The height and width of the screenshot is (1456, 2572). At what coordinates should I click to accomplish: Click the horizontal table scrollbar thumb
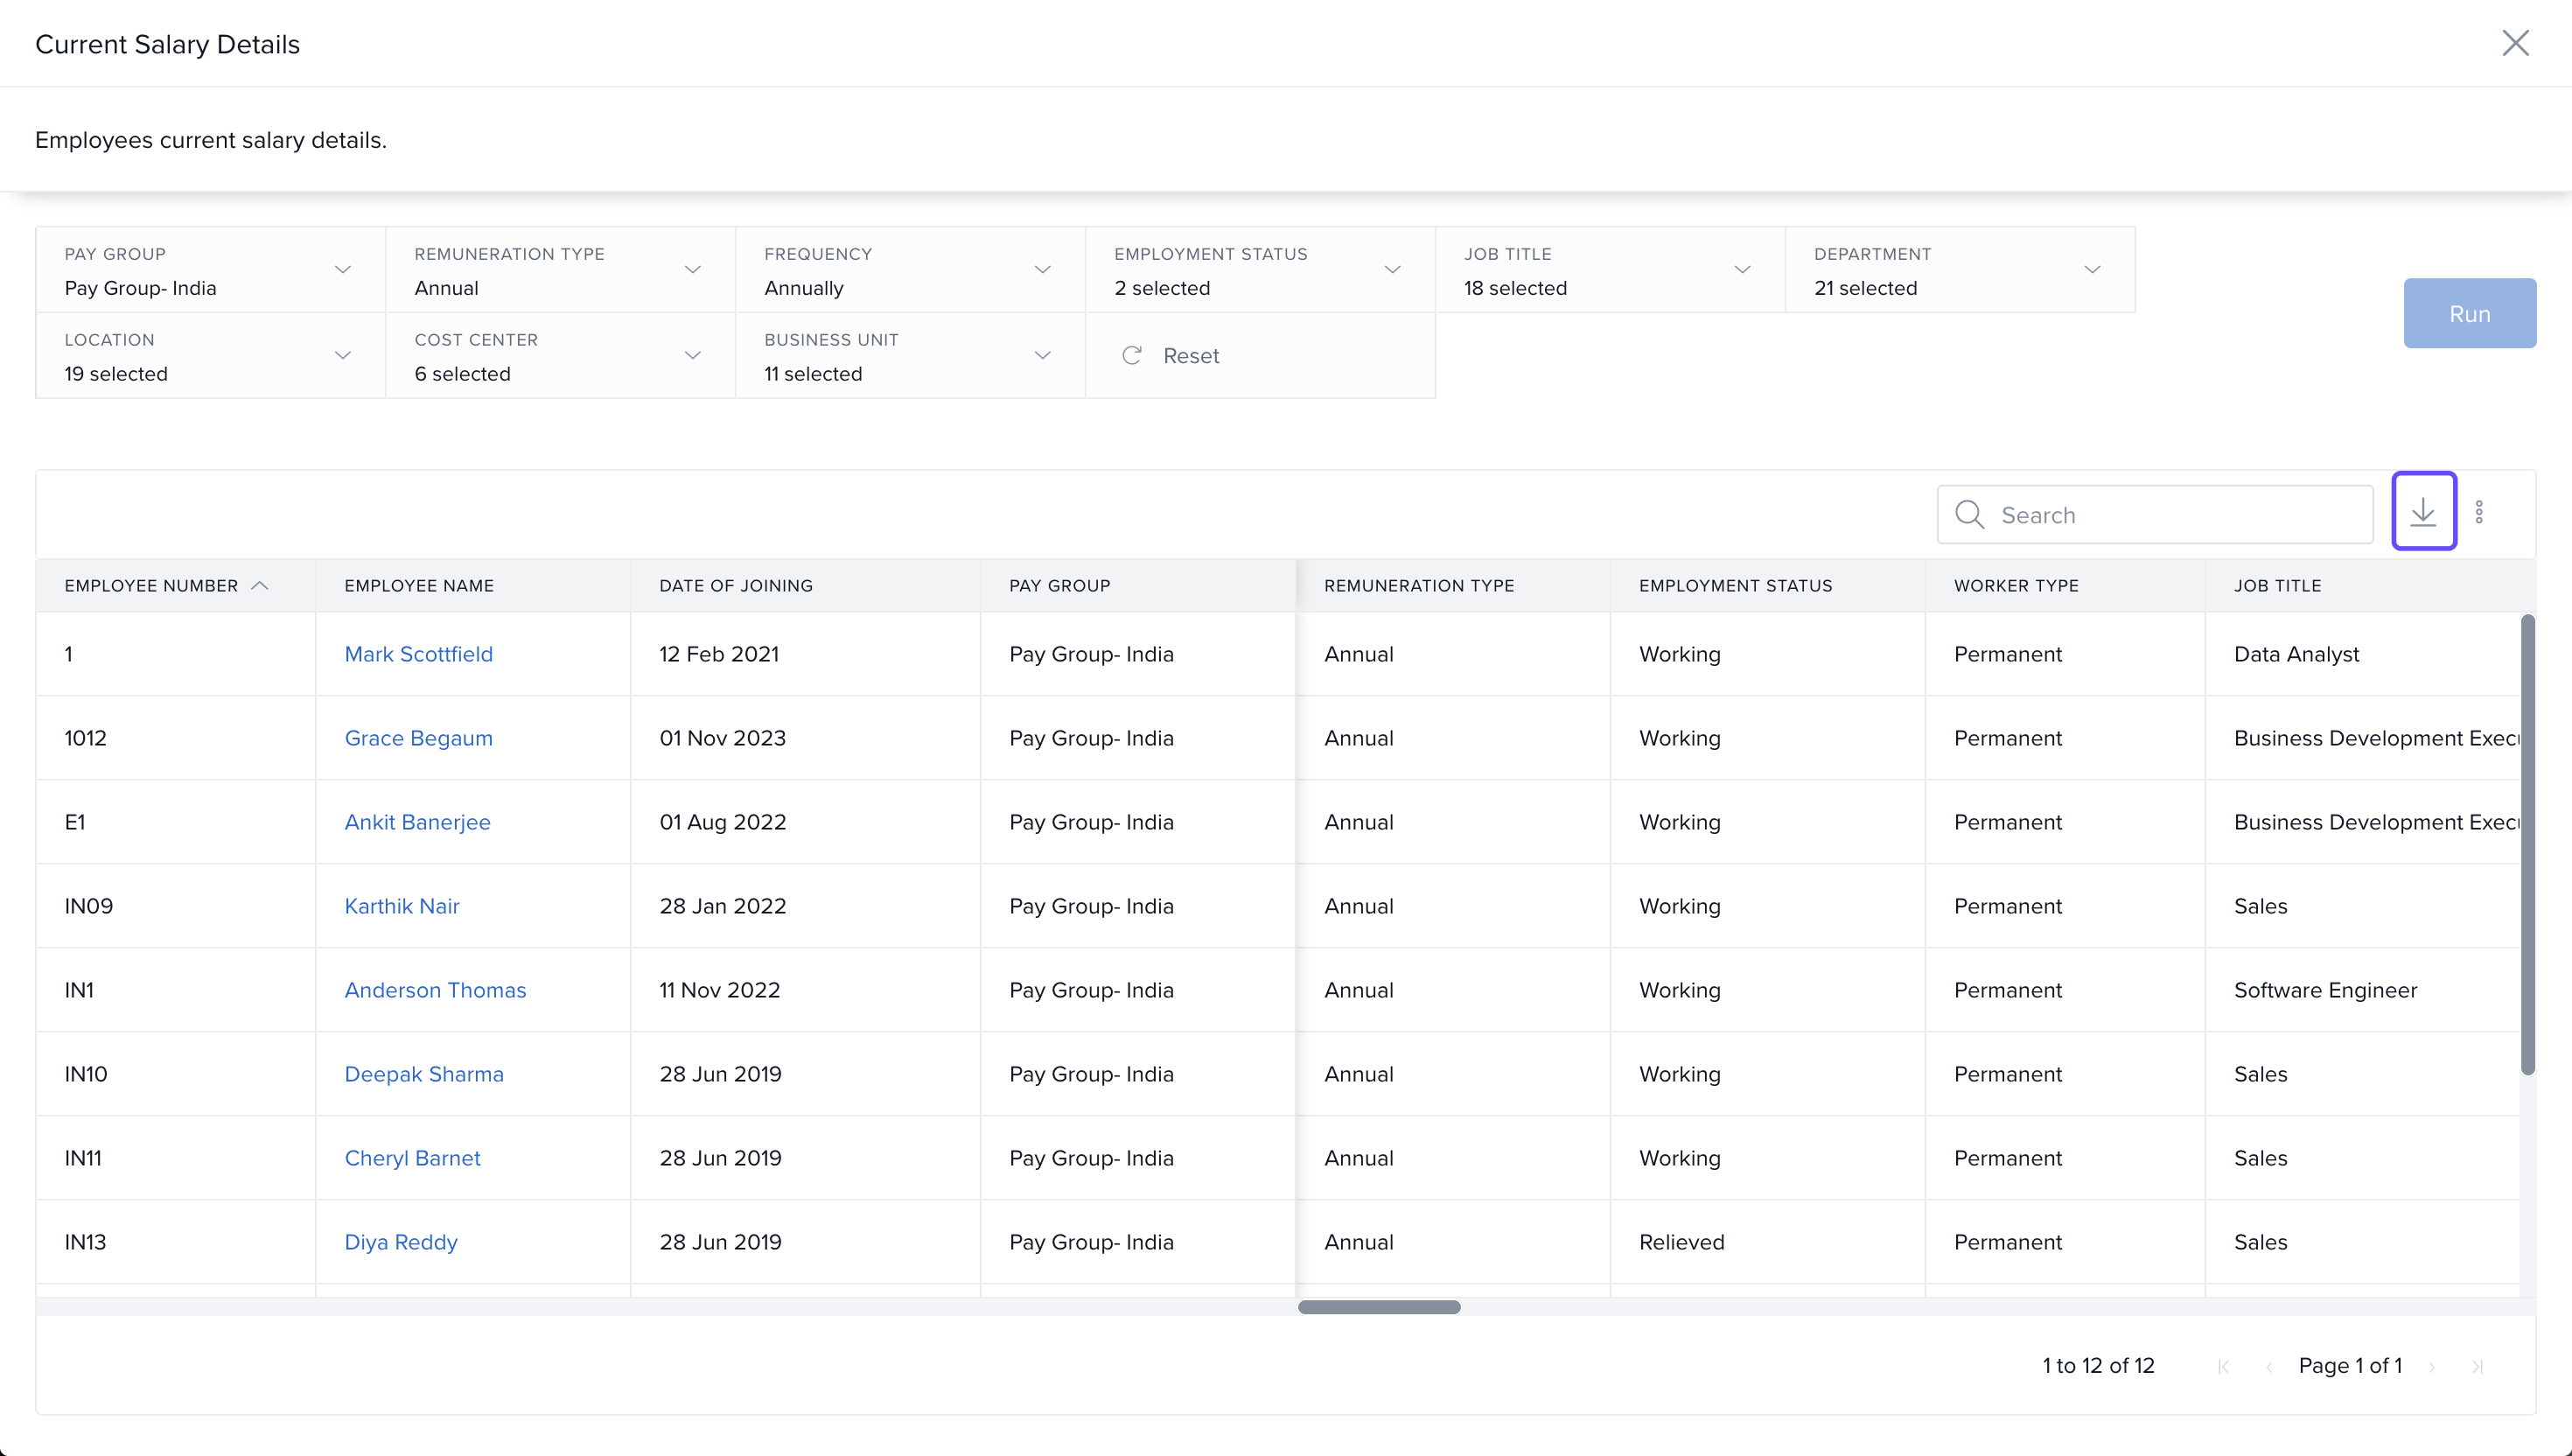click(1379, 1307)
